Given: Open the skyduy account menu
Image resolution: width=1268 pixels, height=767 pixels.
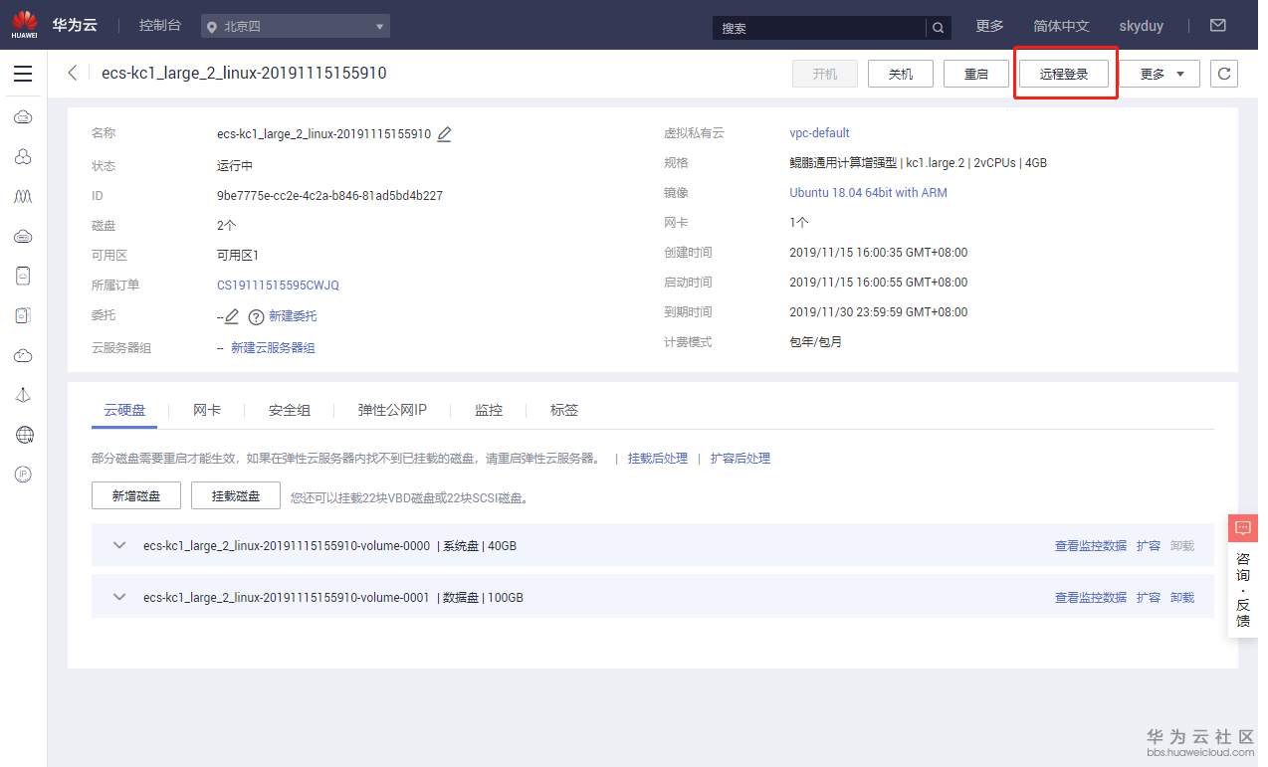Looking at the screenshot, I should click(1141, 26).
